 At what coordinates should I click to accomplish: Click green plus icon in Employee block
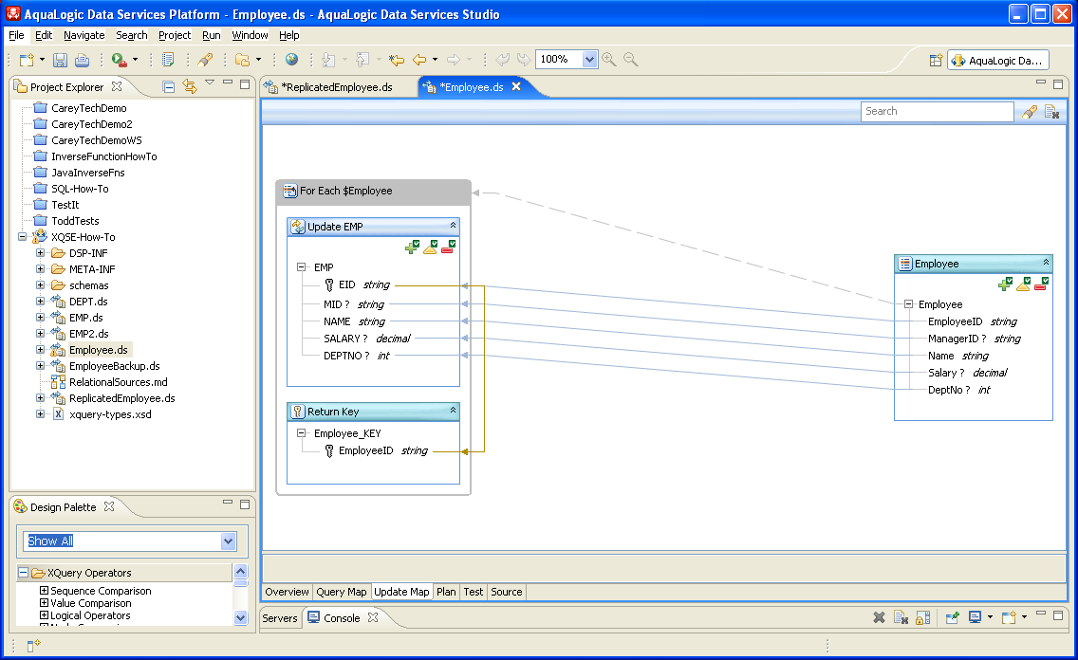[x=1005, y=284]
